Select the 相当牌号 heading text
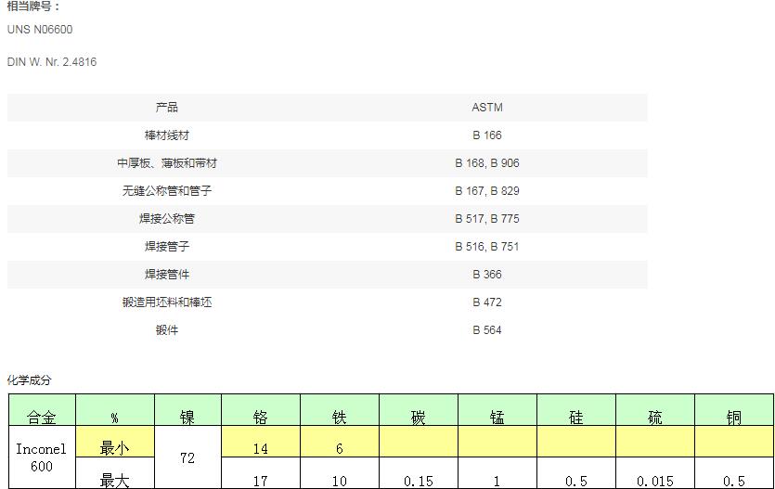Viewport: 775px width, 489px height. tap(33, 6)
